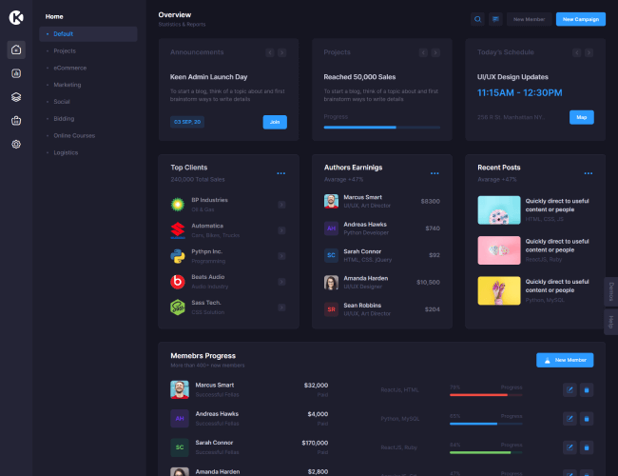Edit the Marcus Smart member row
The image size is (618, 476).
tap(569, 389)
